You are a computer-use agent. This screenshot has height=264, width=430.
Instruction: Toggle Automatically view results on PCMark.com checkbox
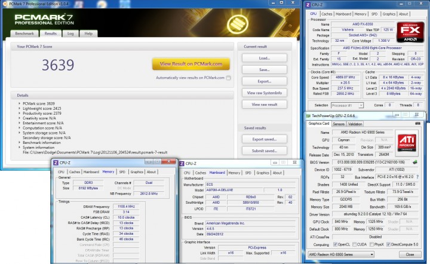pyautogui.click(x=228, y=78)
